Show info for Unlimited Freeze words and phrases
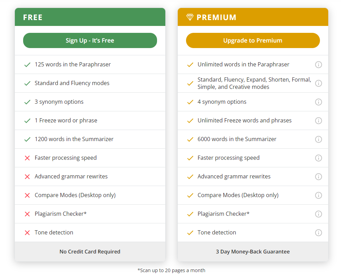The width and height of the screenshot is (341, 278). point(318,121)
